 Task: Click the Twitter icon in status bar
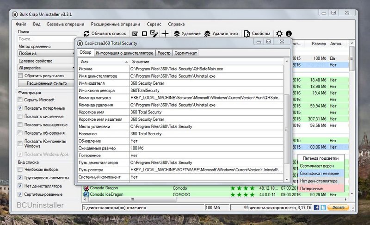point(323,207)
